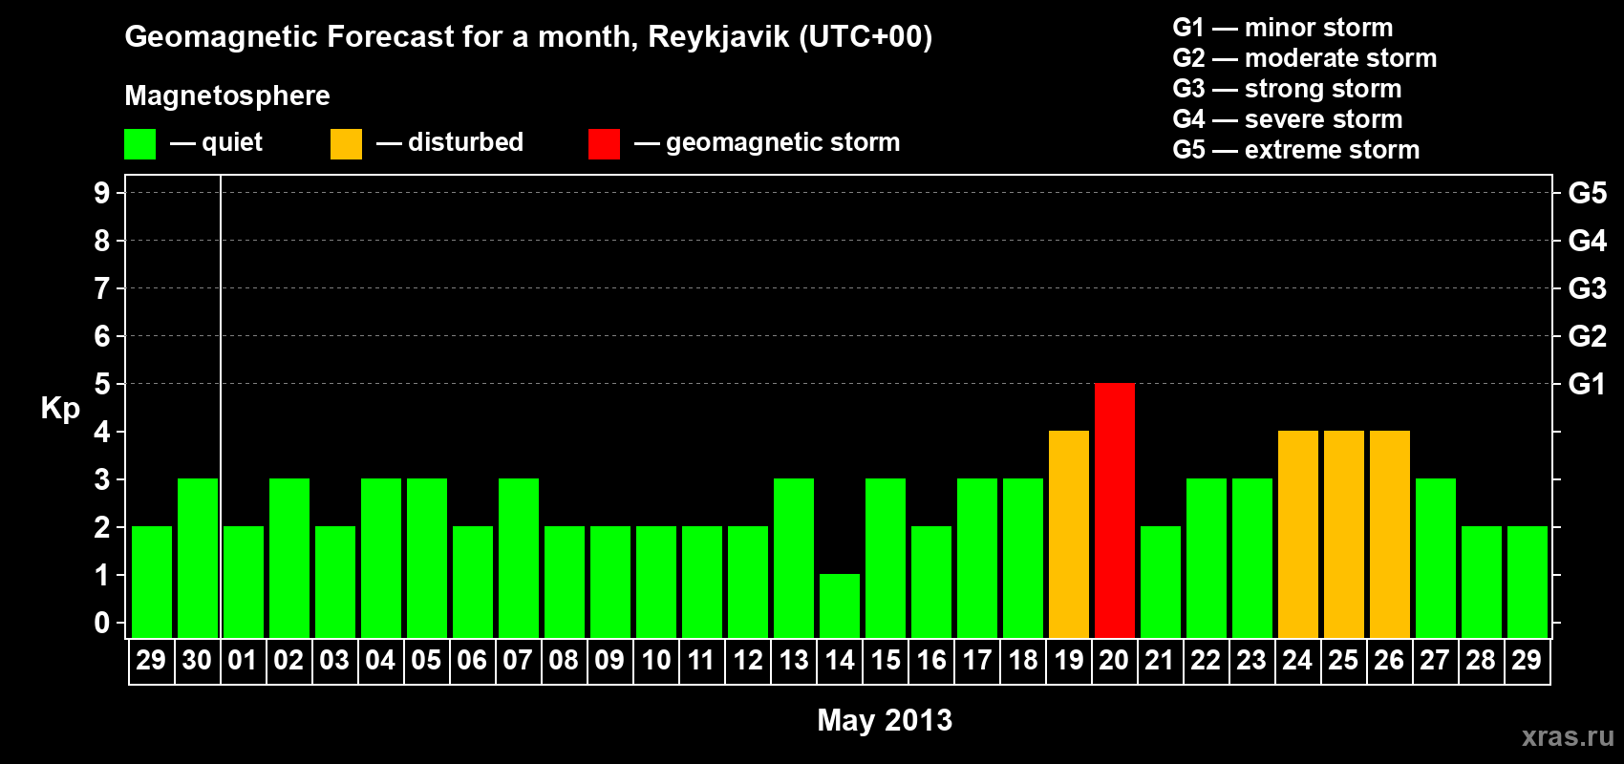Select the green bar for day 27

click(x=1436, y=558)
